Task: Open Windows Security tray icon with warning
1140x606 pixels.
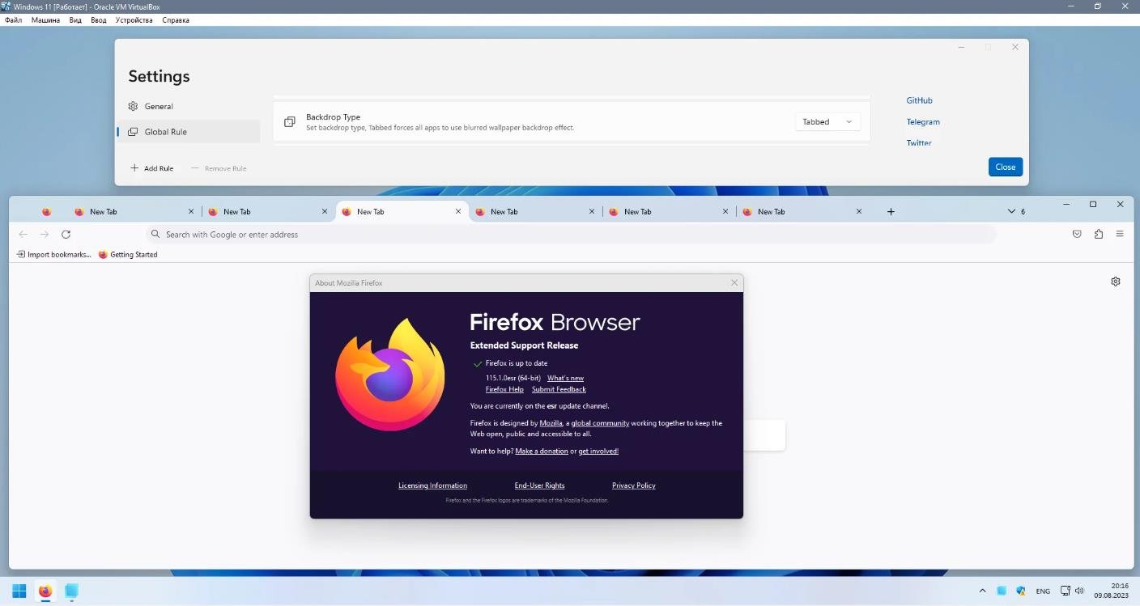Action: [1021, 591]
